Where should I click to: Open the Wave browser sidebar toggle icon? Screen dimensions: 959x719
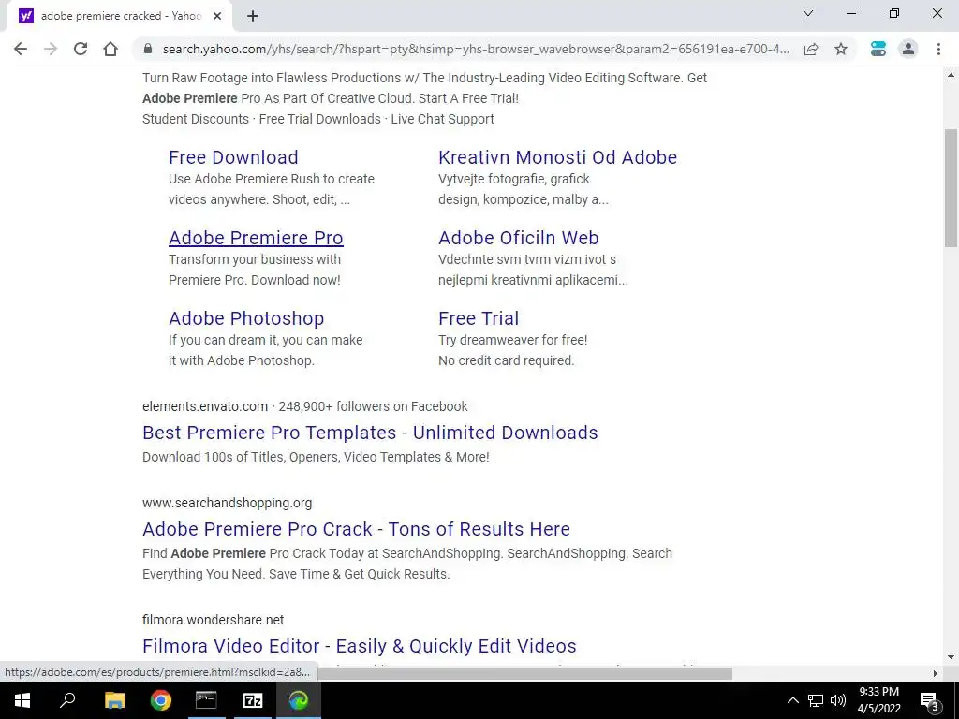[x=878, y=49]
